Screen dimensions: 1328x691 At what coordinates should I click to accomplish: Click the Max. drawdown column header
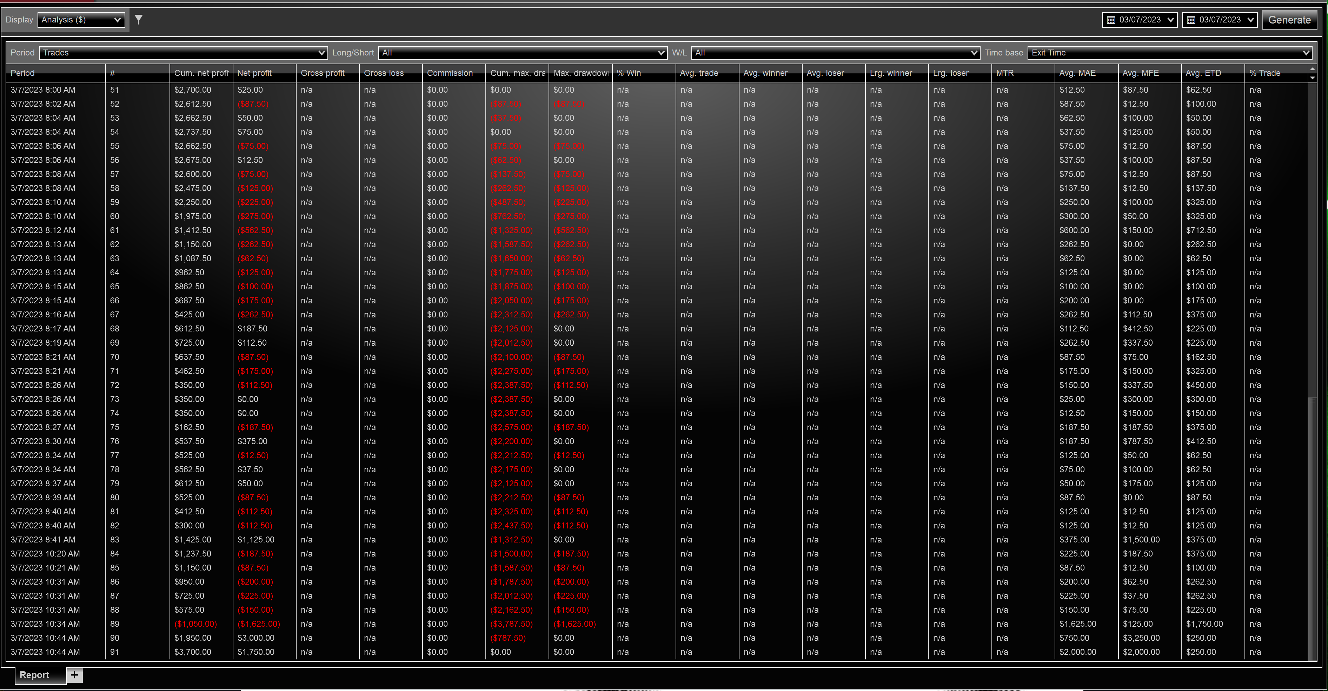(580, 73)
